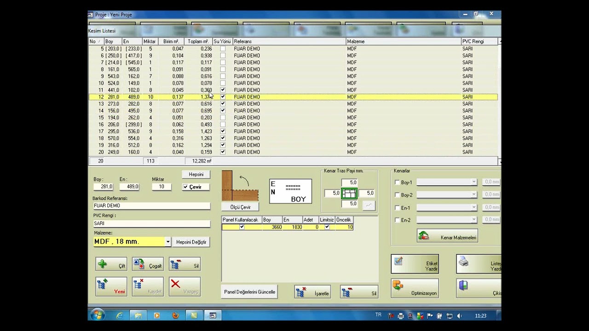Toggle the Panel Kullanılacak checkbox
This screenshot has width=589, height=331.
(x=242, y=227)
